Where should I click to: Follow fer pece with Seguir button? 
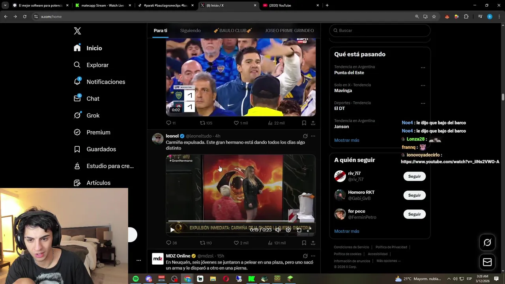coord(414,214)
